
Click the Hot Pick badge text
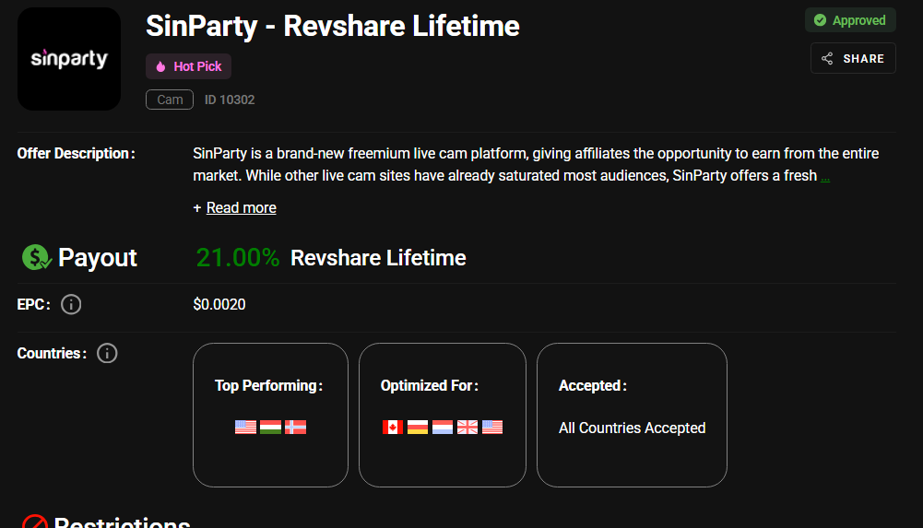click(197, 66)
